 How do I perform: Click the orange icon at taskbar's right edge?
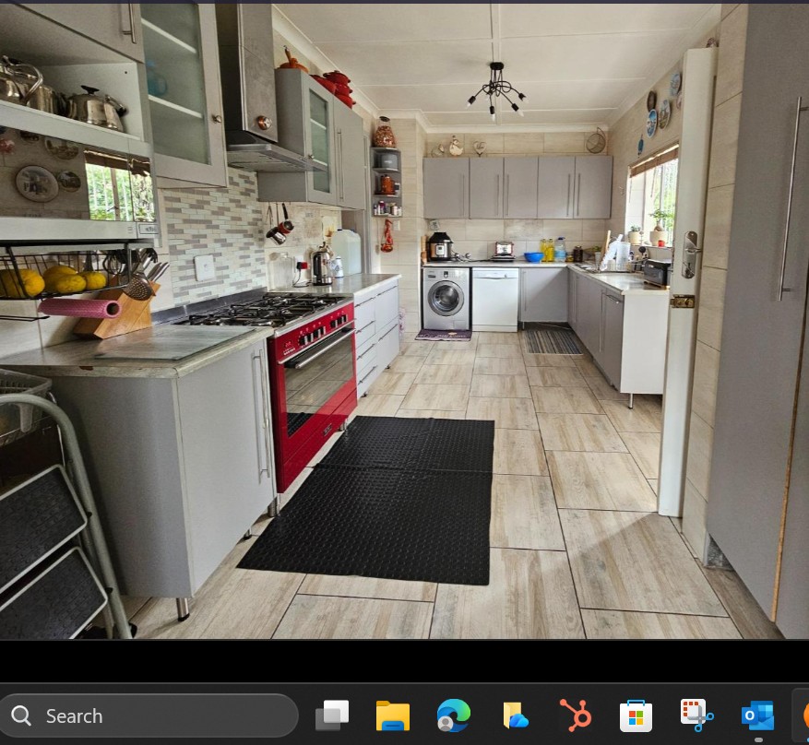pyautogui.click(x=804, y=715)
